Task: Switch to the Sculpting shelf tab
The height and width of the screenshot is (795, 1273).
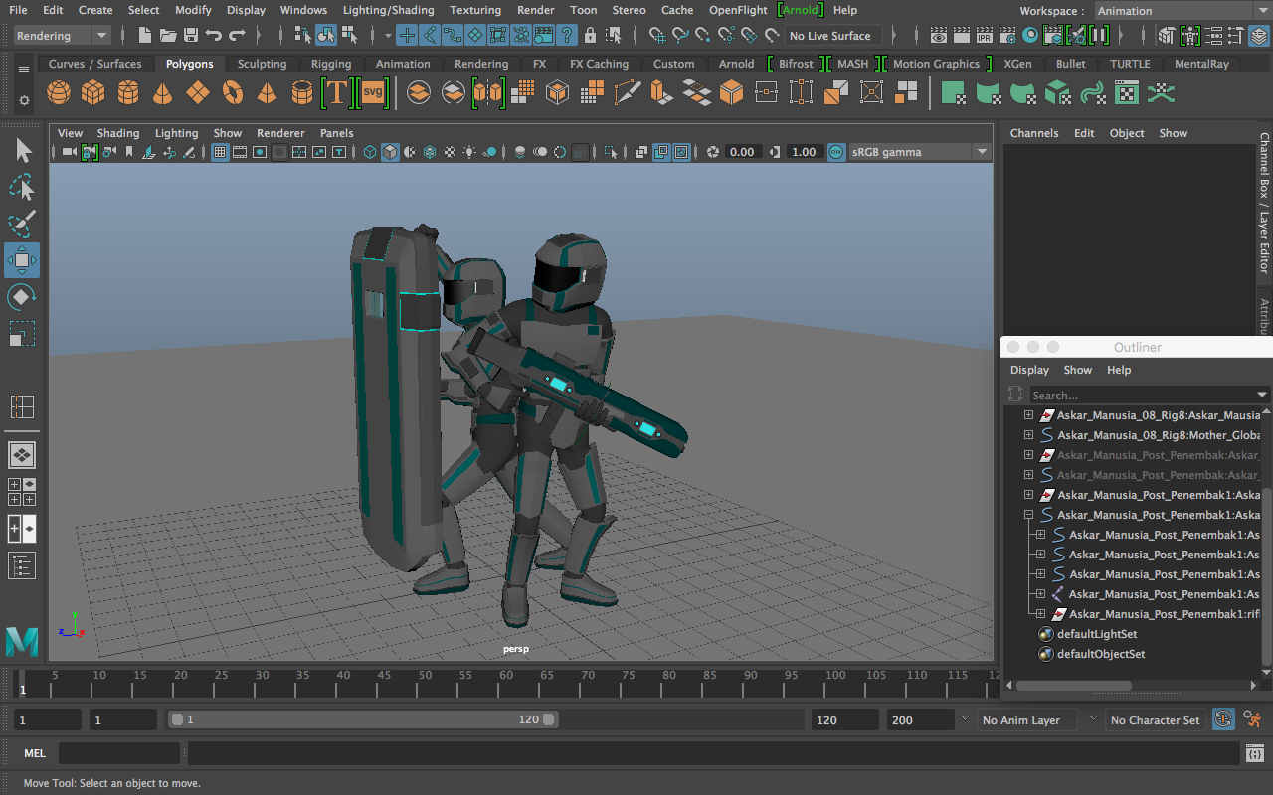Action: (x=262, y=64)
